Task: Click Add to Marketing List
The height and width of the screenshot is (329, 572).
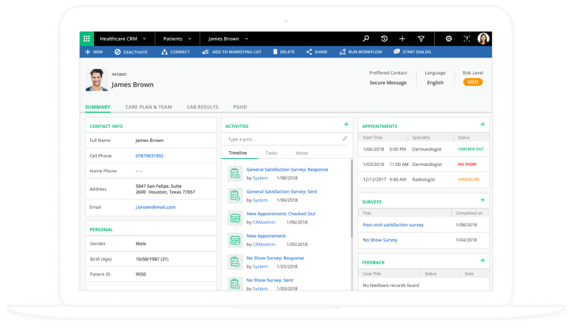Action: pos(232,52)
